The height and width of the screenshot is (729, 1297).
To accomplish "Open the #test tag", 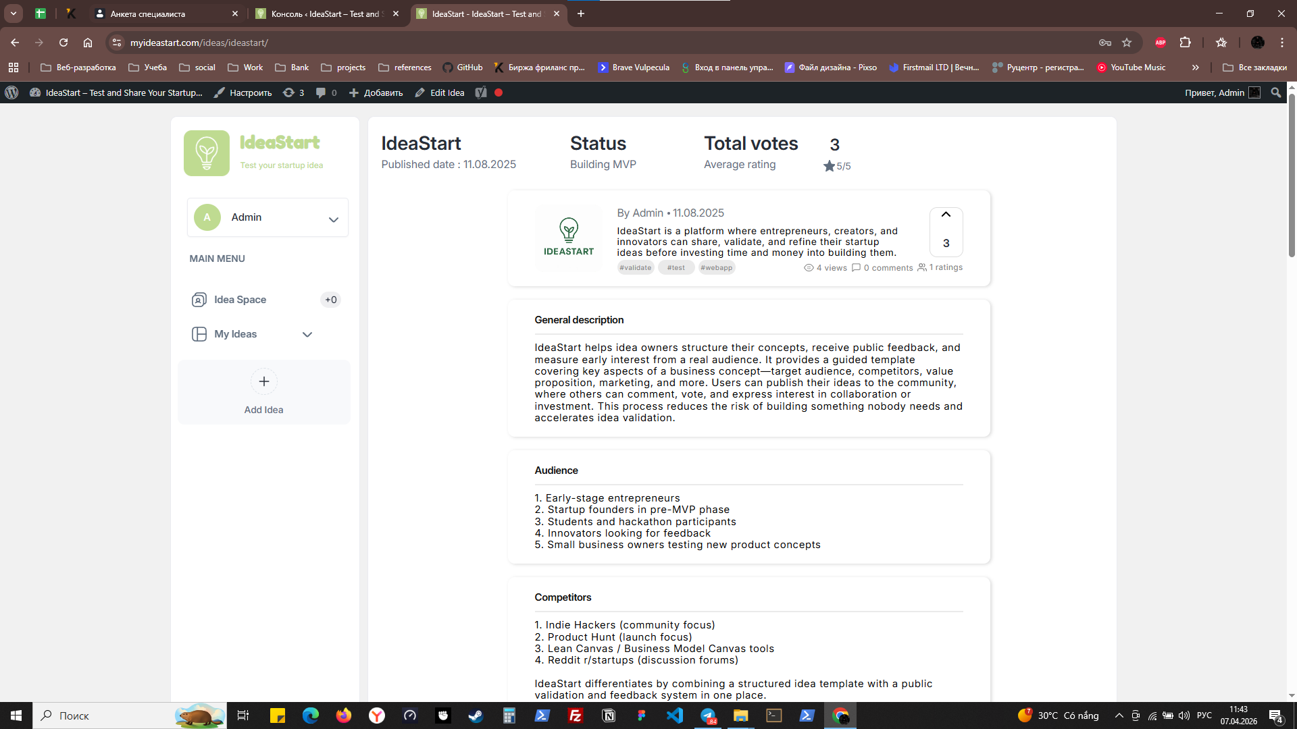I will coord(676,267).
